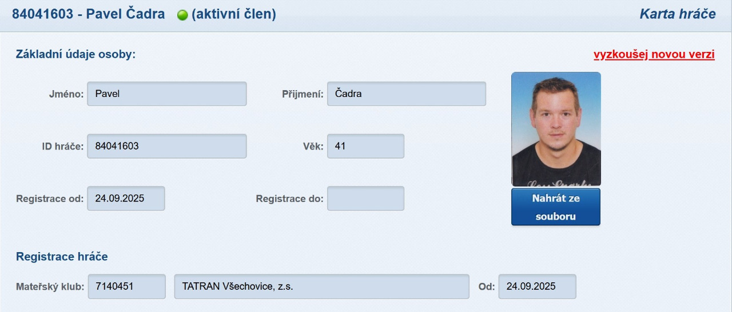Click the 'Registrace od' date field
The width and height of the screenshot is (732, 312).
click(x=126, y=198)
